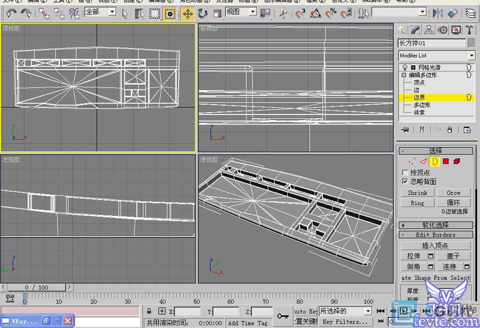Choose the Rectangular Selection Region icon
This screenshot has width=480, height=328.
pos(154,14)
